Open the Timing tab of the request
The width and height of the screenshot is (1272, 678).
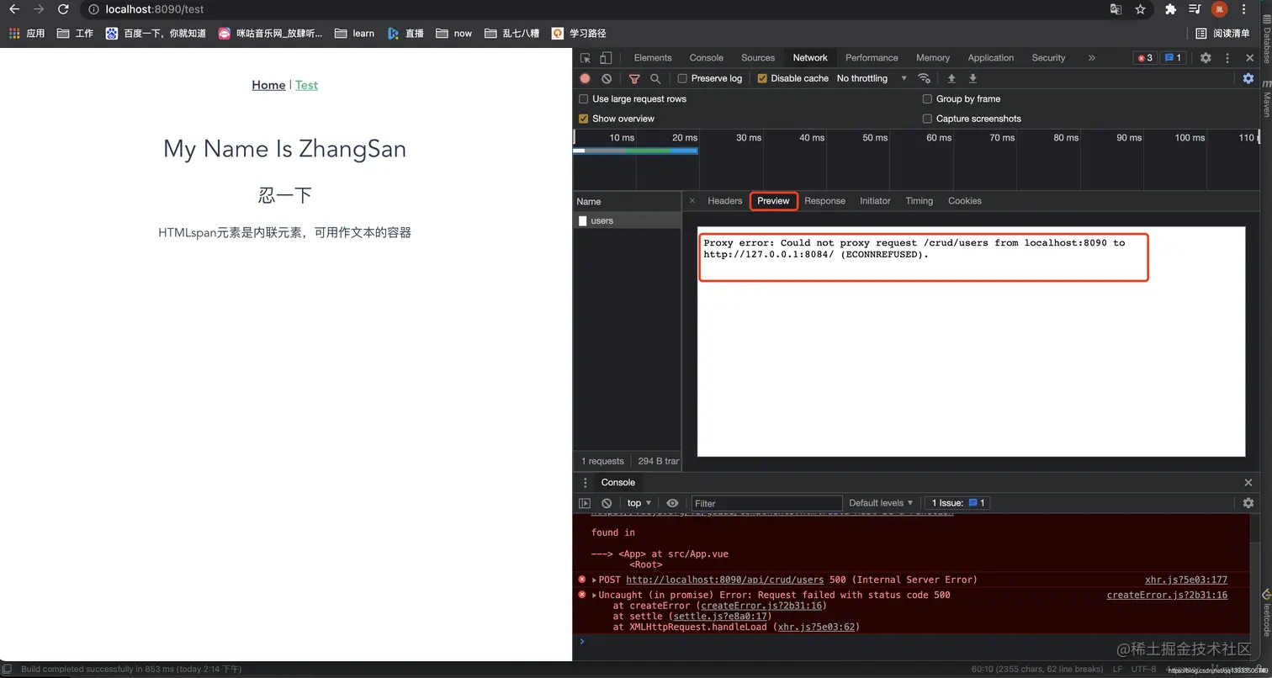point(920,201)
